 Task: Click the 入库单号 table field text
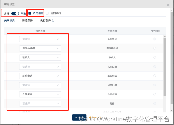tap(112, 39)
